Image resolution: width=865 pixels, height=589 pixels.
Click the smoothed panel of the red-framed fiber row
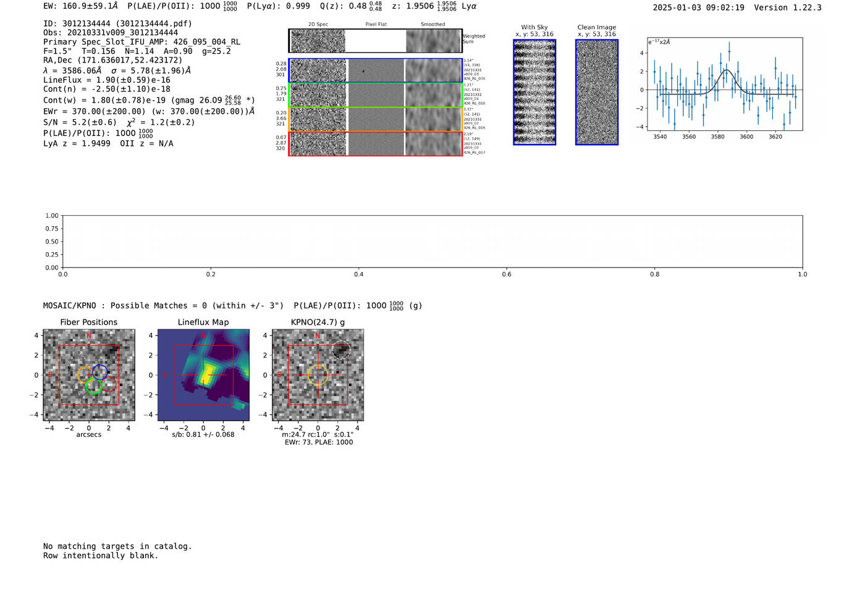tap(433, 143)
